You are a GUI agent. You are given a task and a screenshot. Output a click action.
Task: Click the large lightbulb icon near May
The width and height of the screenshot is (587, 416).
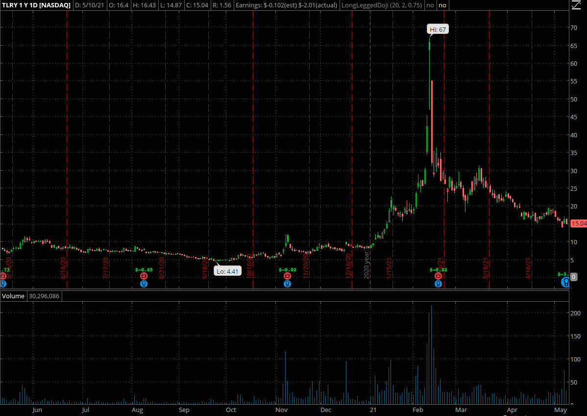point(565,282)
